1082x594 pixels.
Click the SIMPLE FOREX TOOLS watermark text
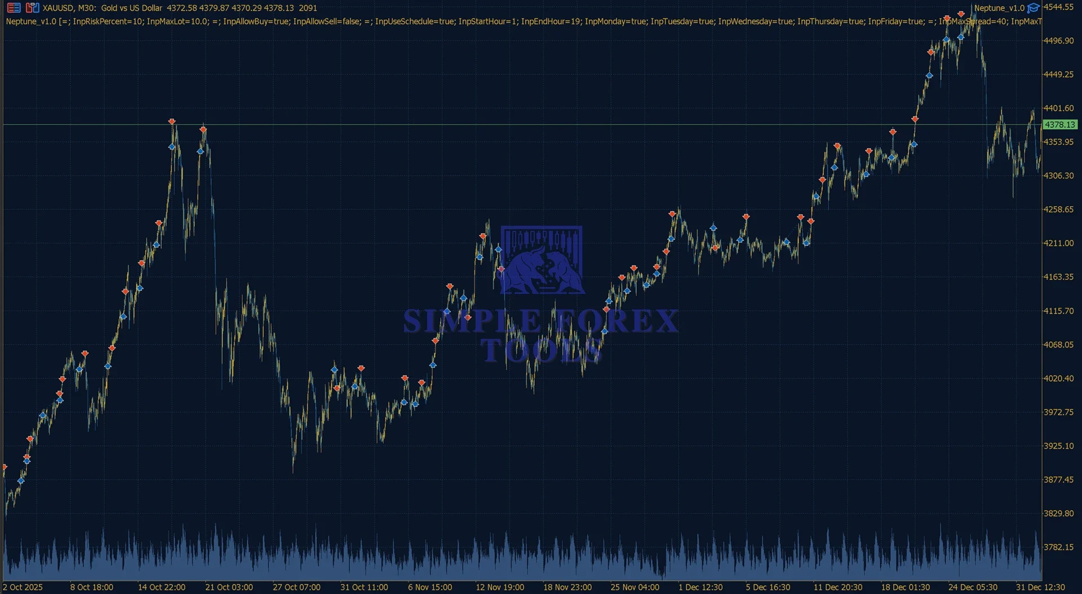coord(541,336)
